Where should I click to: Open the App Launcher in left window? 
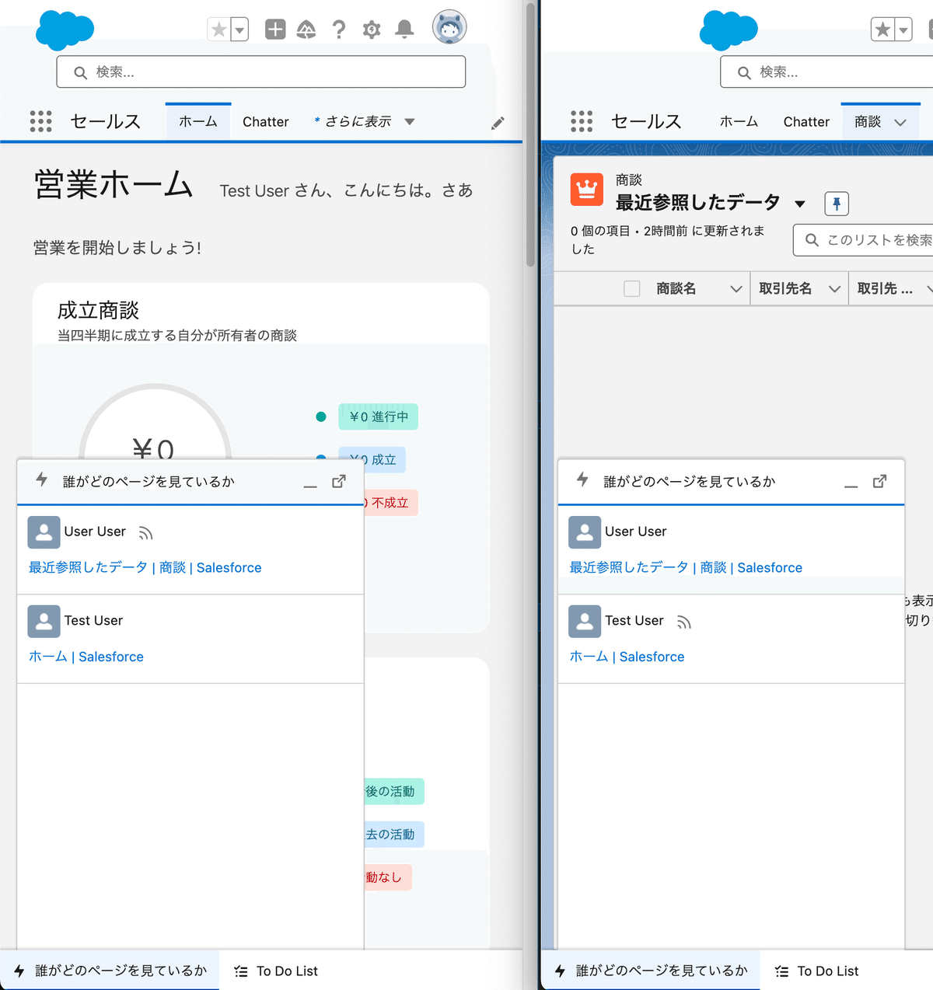[40, 121]
